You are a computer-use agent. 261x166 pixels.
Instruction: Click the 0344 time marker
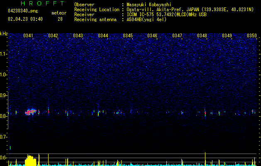click(103, 36)
